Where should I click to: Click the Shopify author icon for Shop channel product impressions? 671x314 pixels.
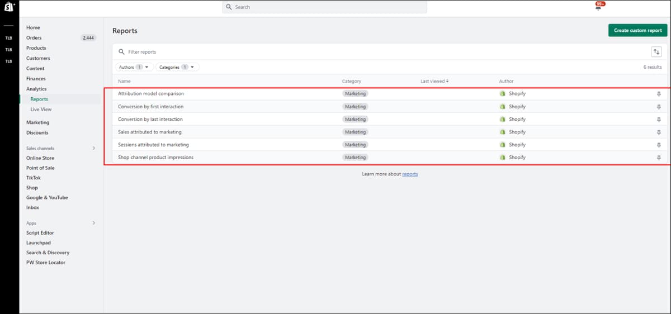click(x=502, y=158)
